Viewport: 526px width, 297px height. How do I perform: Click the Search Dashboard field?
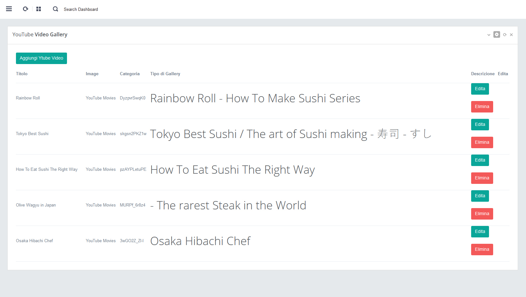coord(81,9)
